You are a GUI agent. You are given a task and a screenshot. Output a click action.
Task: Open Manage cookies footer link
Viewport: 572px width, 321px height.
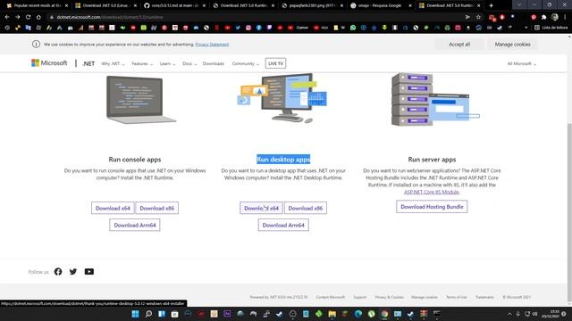pos(425,297)
